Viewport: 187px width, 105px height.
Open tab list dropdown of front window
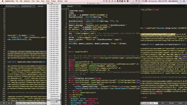139,6
